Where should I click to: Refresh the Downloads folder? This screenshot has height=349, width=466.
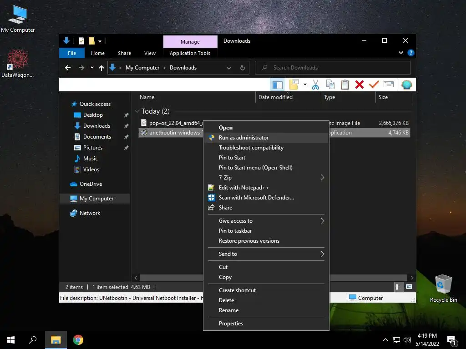(x=243, y=68)
